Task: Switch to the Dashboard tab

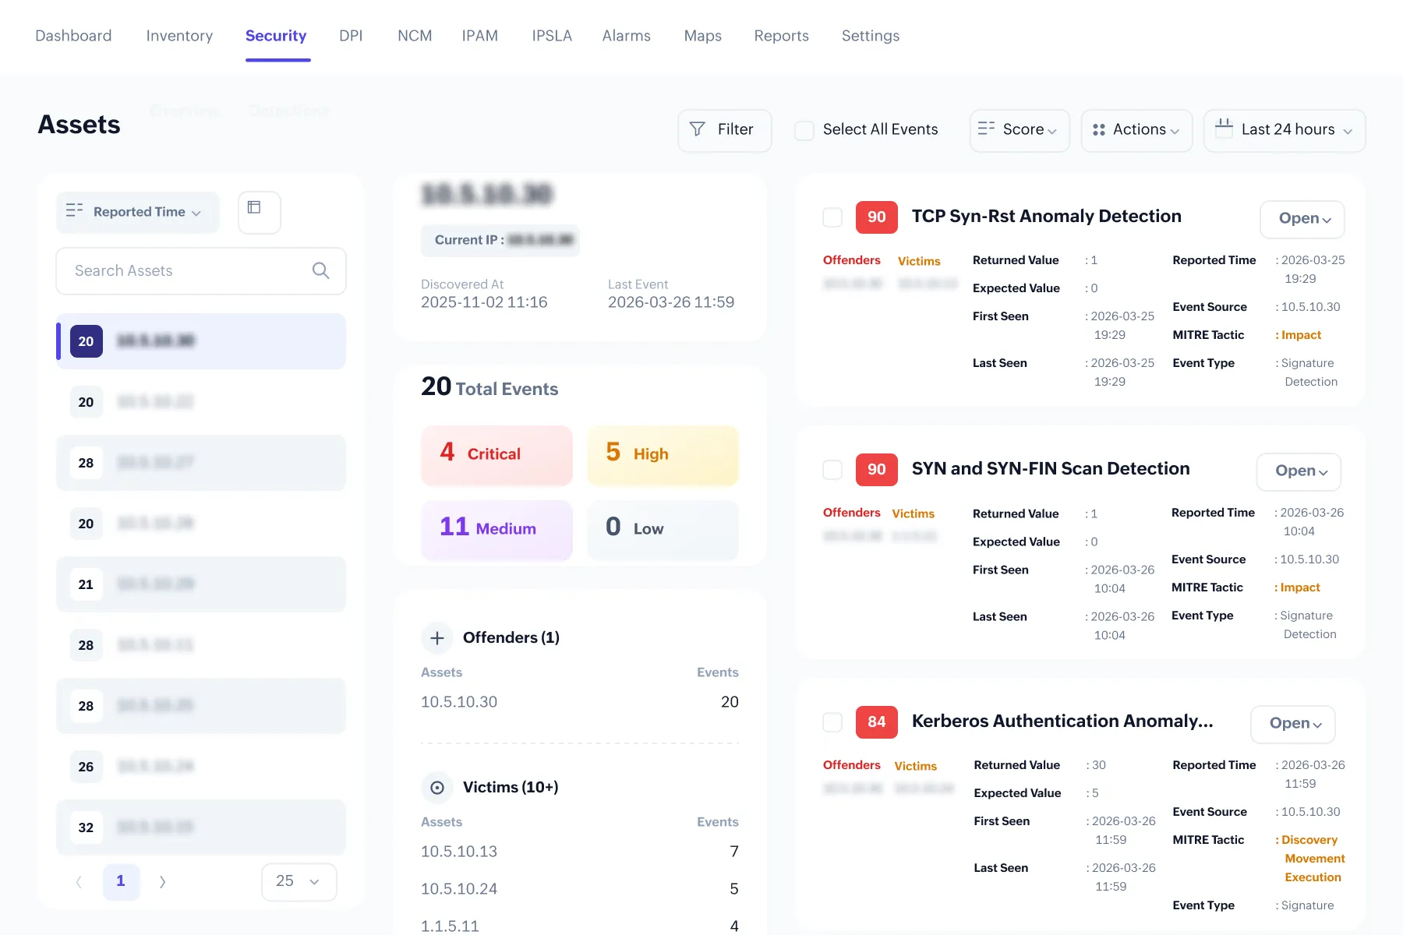Action: click(73, 36)
